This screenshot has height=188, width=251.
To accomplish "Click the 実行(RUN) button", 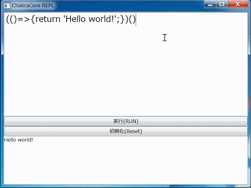I will click(125, 121).
